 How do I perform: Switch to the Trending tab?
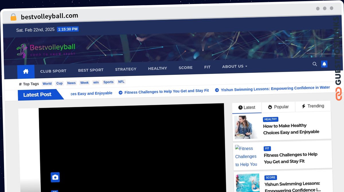[x=313, y=106]
